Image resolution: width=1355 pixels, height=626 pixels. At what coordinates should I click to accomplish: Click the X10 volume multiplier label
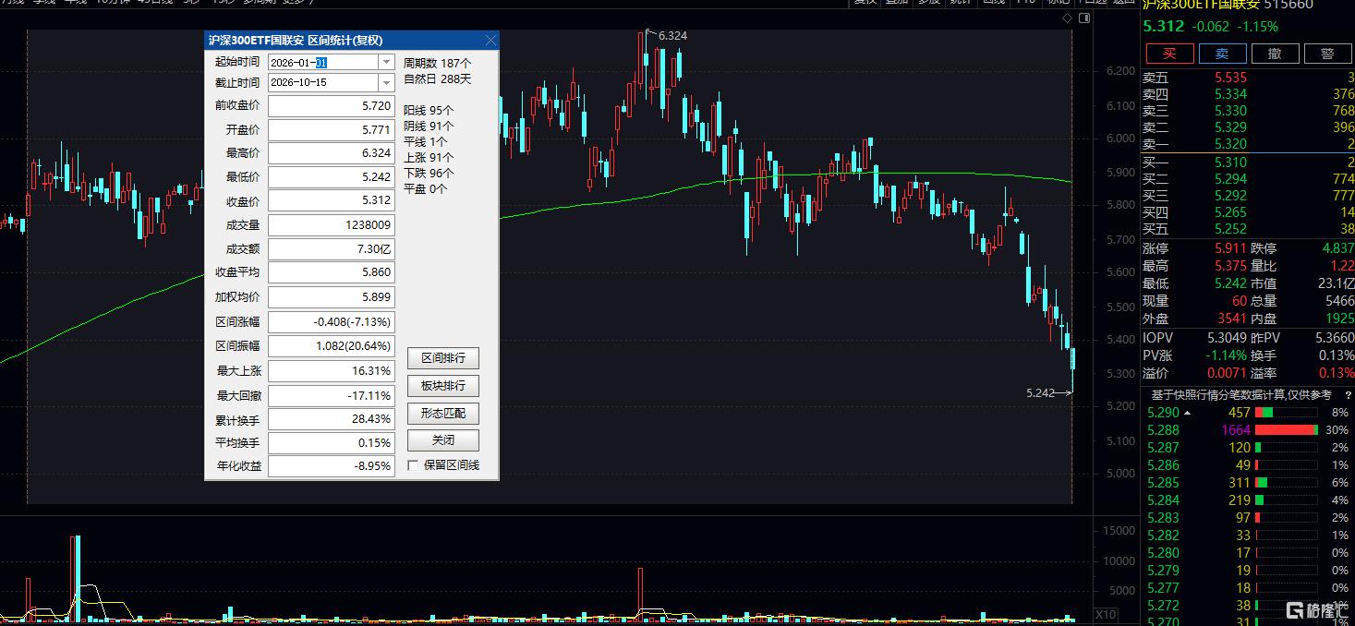coord(1105,615)
